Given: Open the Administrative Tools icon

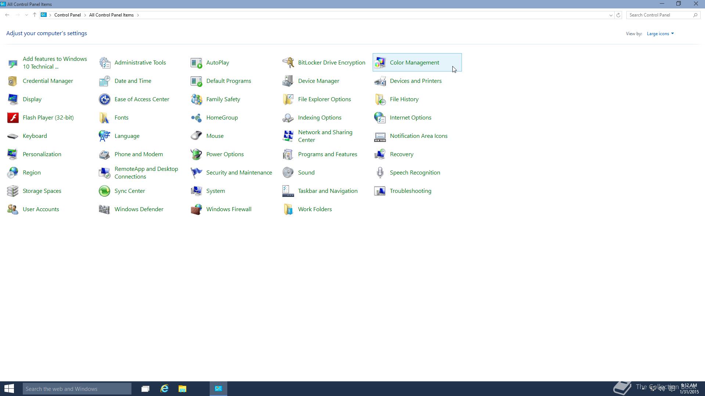Looking at the screenshot, I should click(x=105, y=63).
